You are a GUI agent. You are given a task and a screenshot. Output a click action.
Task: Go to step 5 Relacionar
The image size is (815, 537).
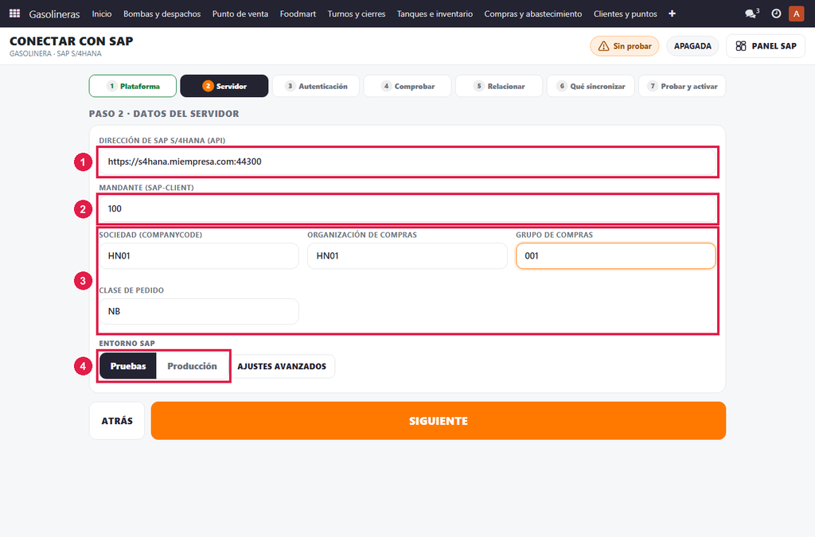coord(499,86)
